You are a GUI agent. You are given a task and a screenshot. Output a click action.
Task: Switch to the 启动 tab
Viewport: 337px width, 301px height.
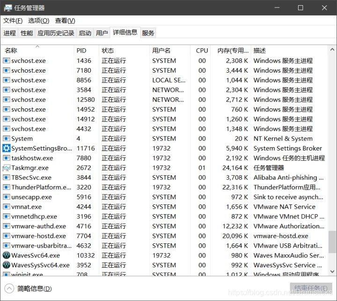tap(85, 33)
